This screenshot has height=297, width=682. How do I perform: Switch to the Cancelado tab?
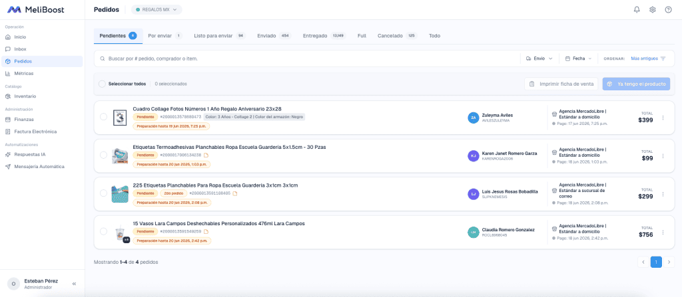(397, 36)
